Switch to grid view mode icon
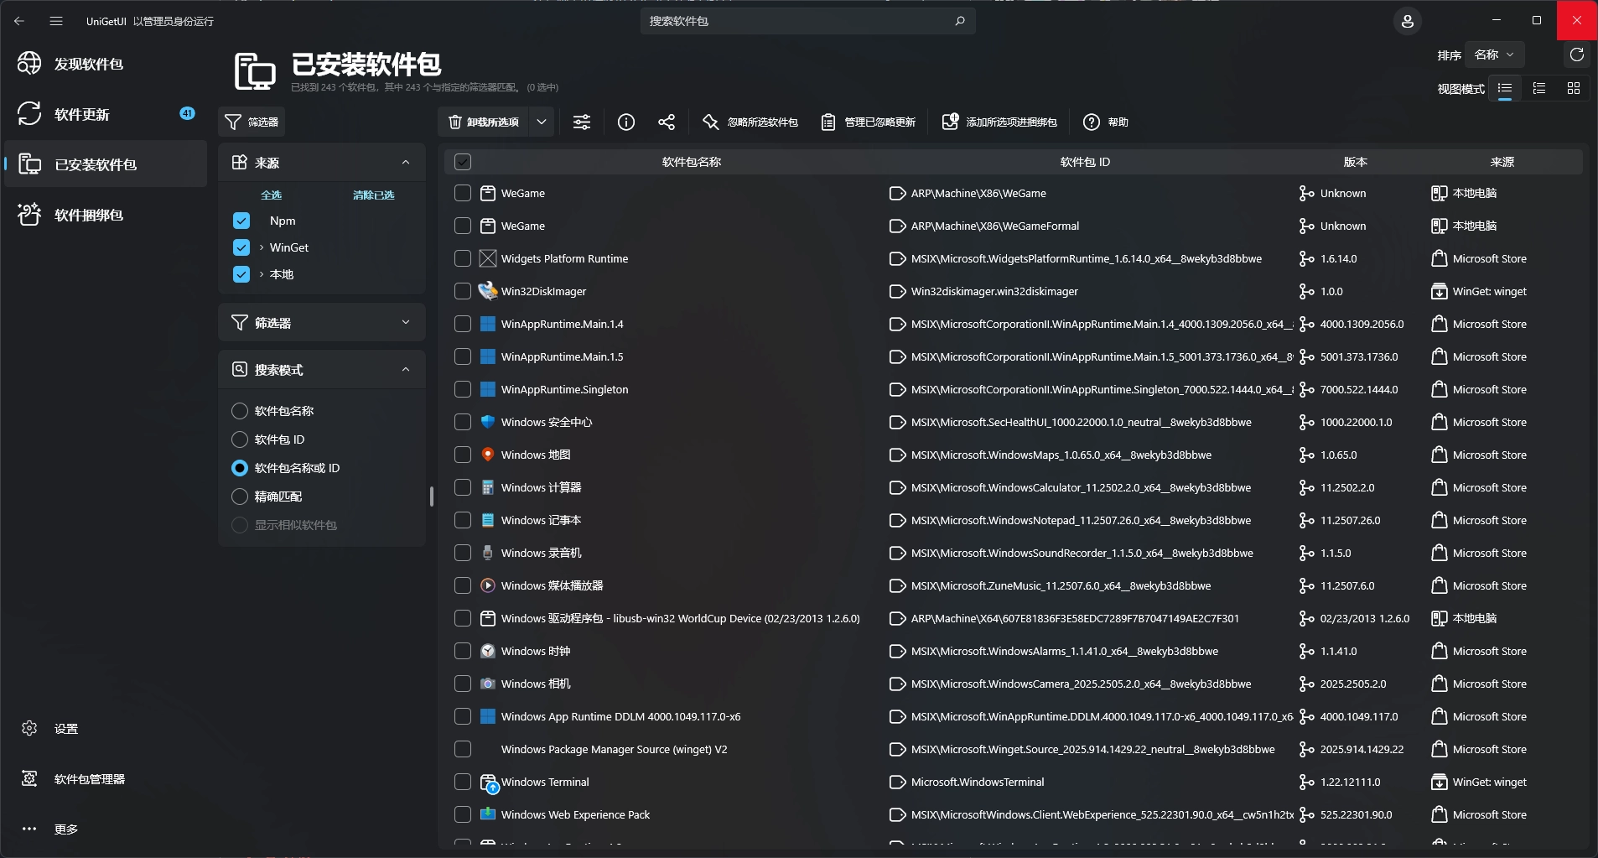Screen dimensions: 1598x858 pos(1573,88)
